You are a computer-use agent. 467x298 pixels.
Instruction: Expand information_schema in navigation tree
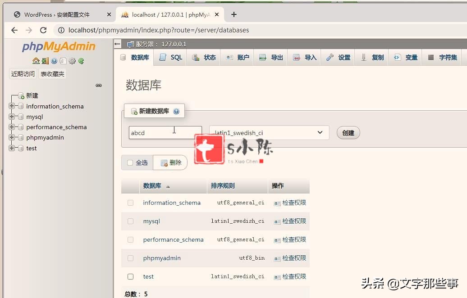click(12, 106)
